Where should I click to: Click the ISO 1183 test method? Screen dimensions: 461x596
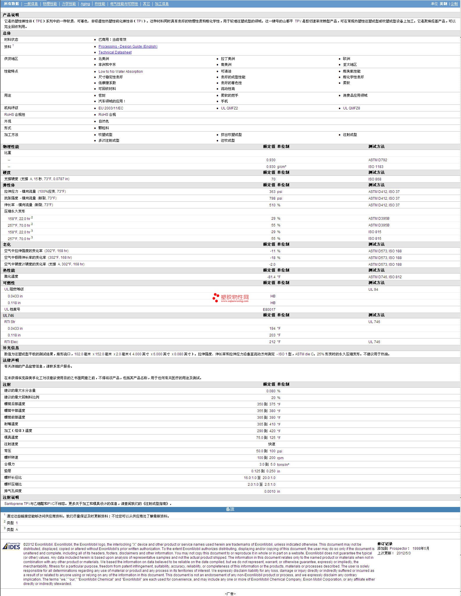(376, 167)
